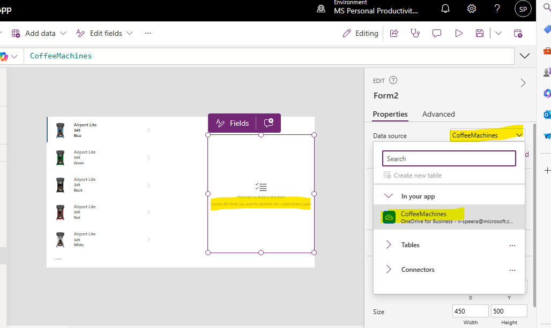This screenshot has height=328, width=551.
Task: Click the Editing mode button
Action: (x=361, y=33)
